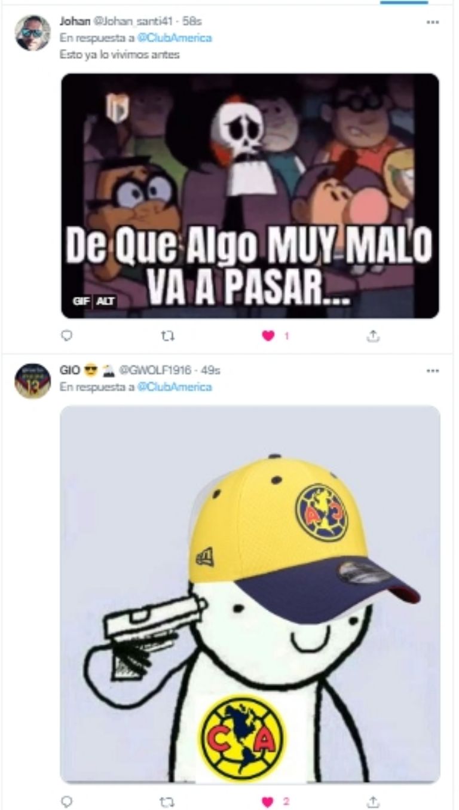Play the 'De Que Algo Muy Malo' GIF

[250, 196]
